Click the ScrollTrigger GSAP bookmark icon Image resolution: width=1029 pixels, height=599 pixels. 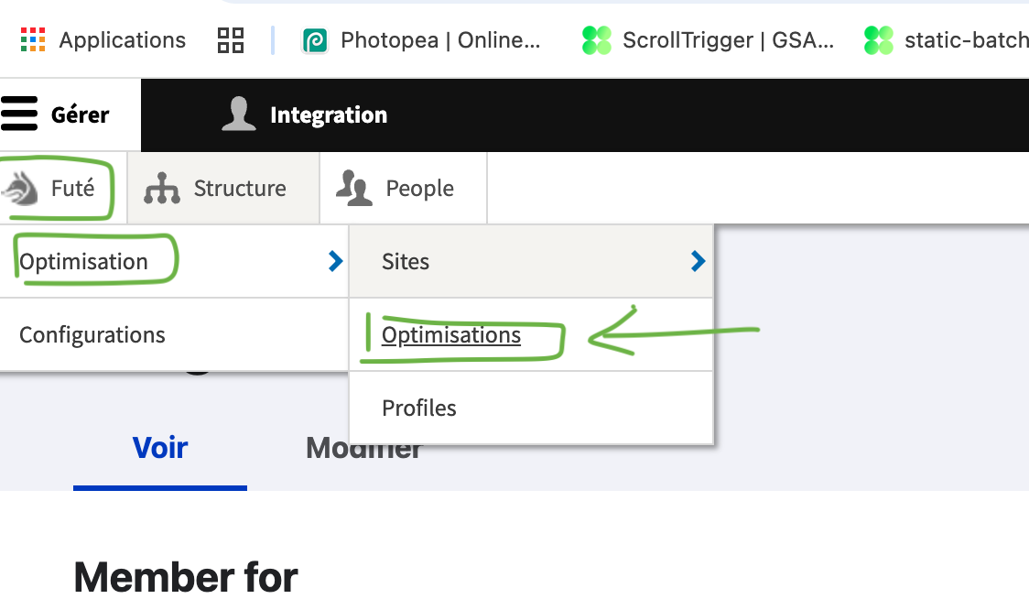(x=597, y=40)
